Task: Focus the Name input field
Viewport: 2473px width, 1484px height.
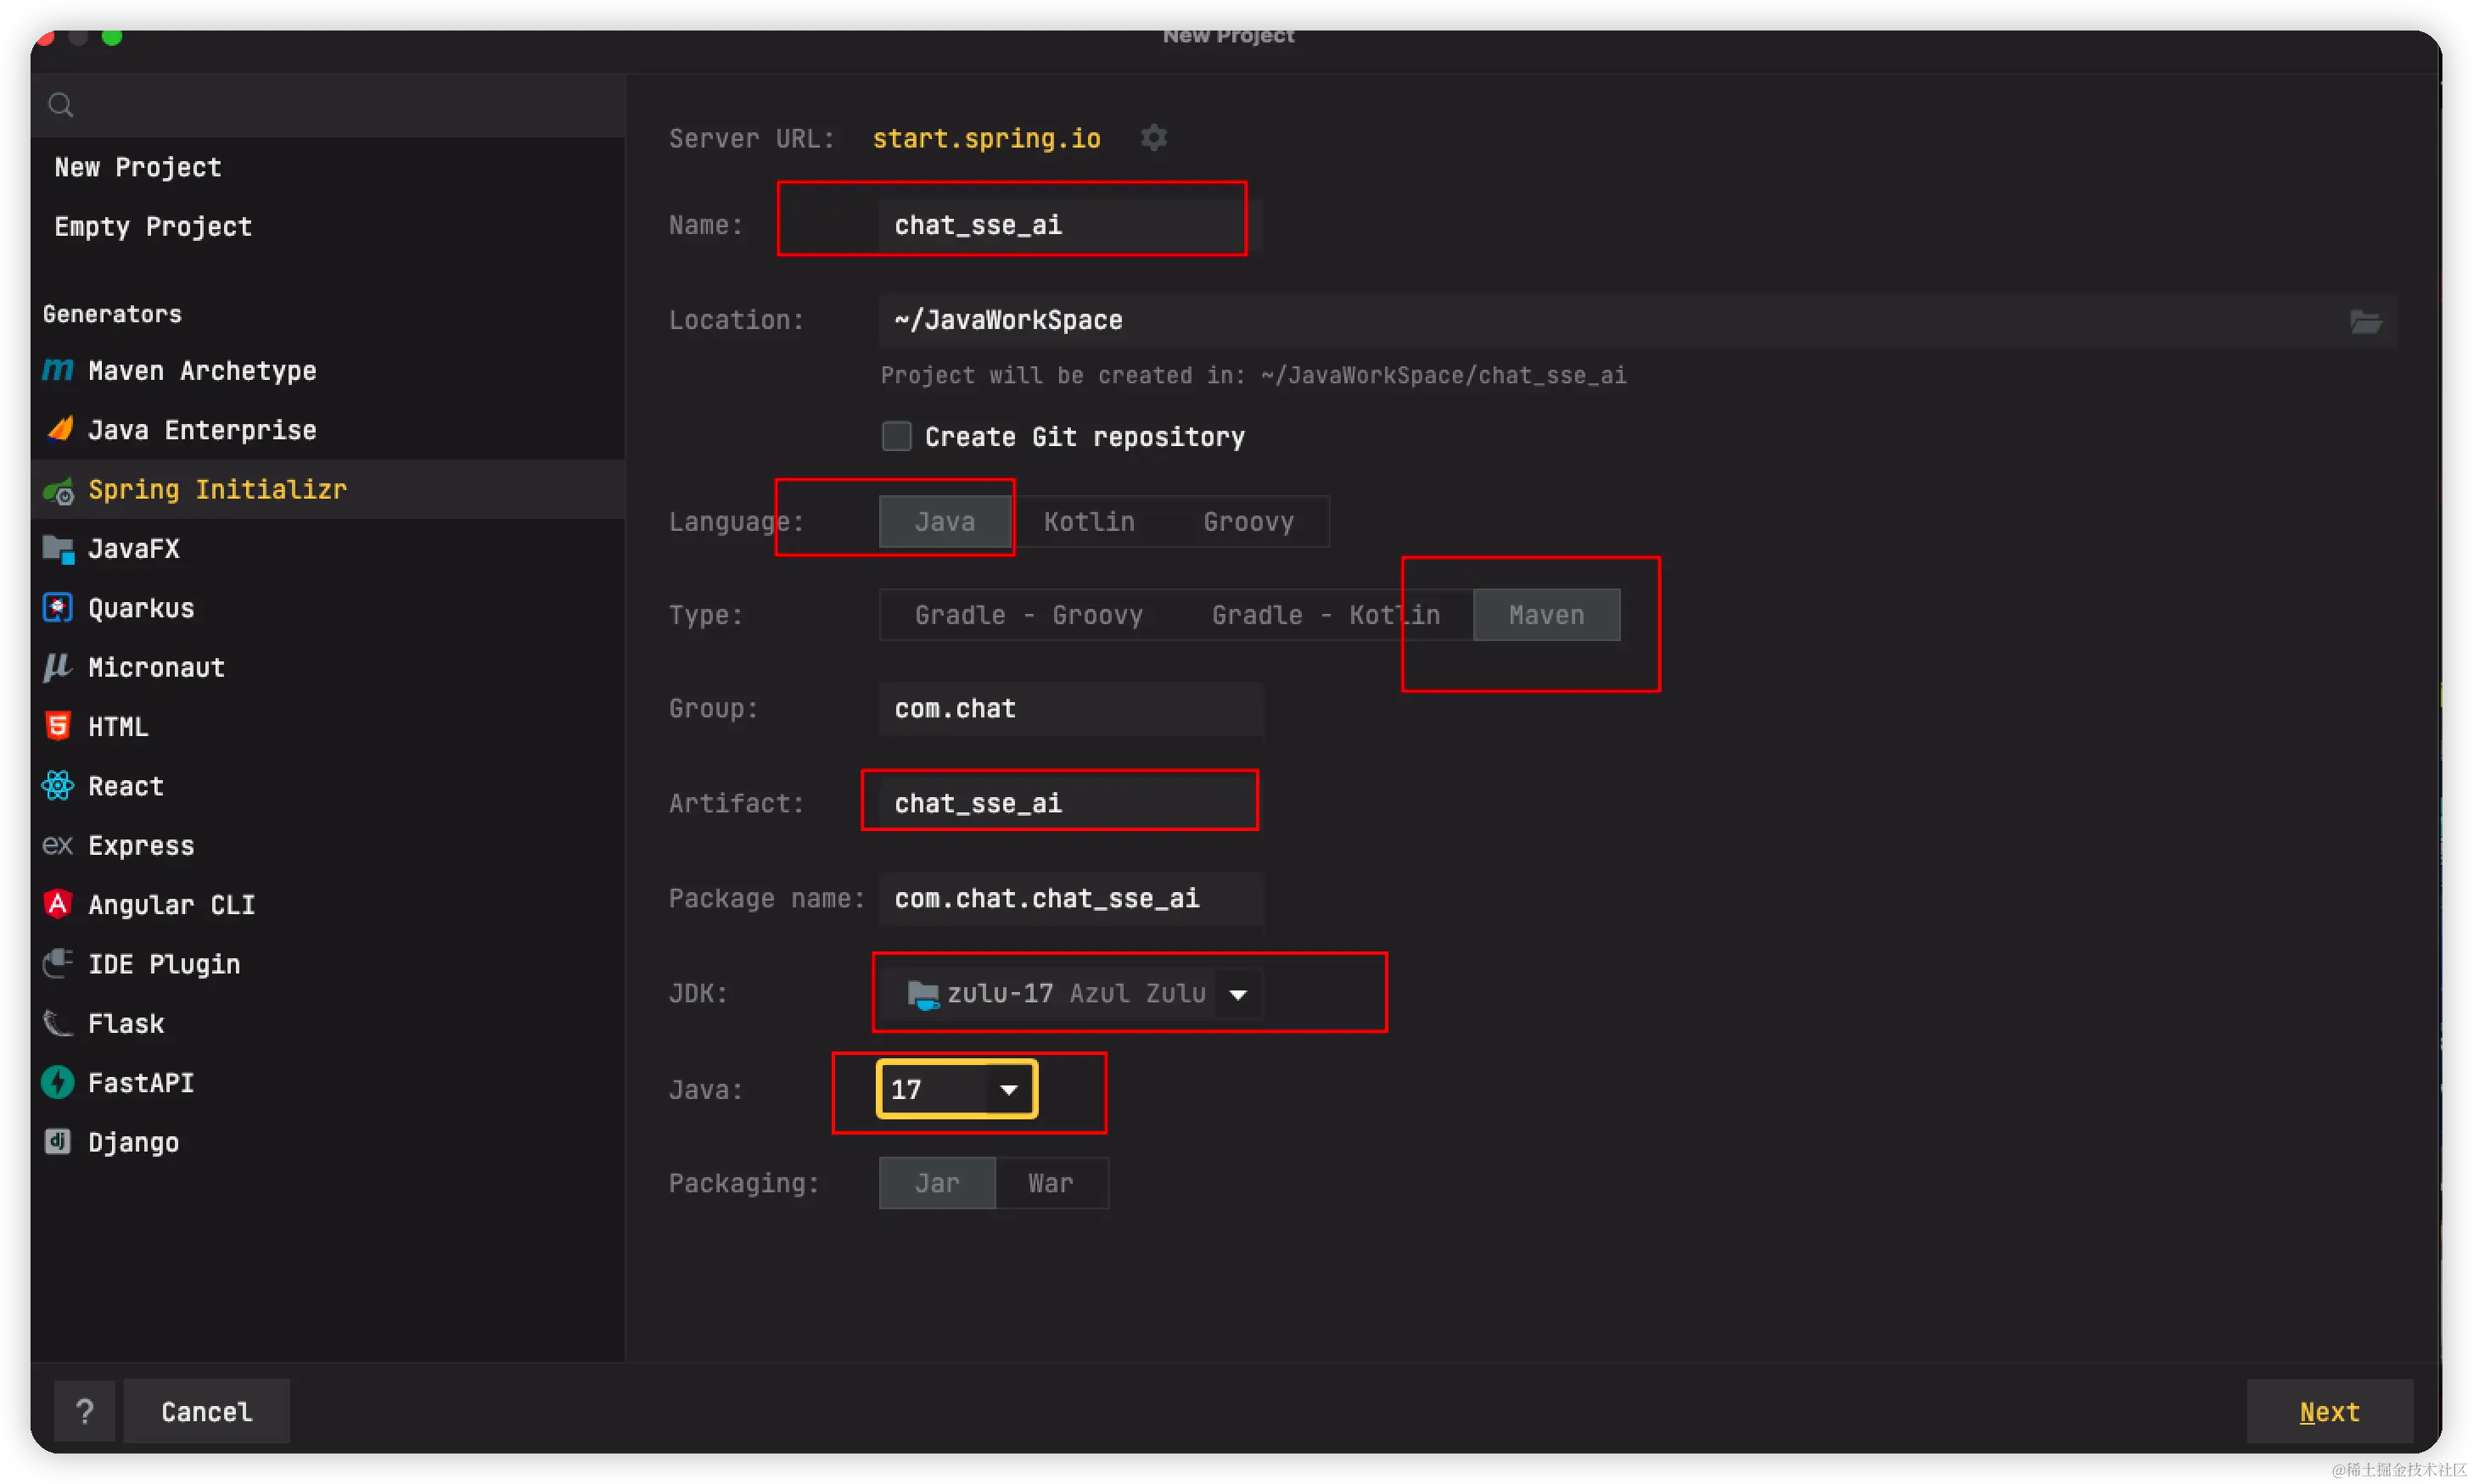Action: (1071, 225)
